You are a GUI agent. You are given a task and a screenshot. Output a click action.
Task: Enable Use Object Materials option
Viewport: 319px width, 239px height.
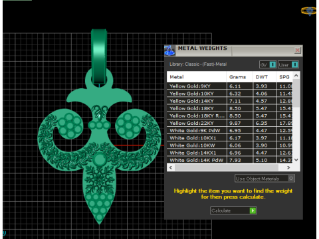coord(265,179)
